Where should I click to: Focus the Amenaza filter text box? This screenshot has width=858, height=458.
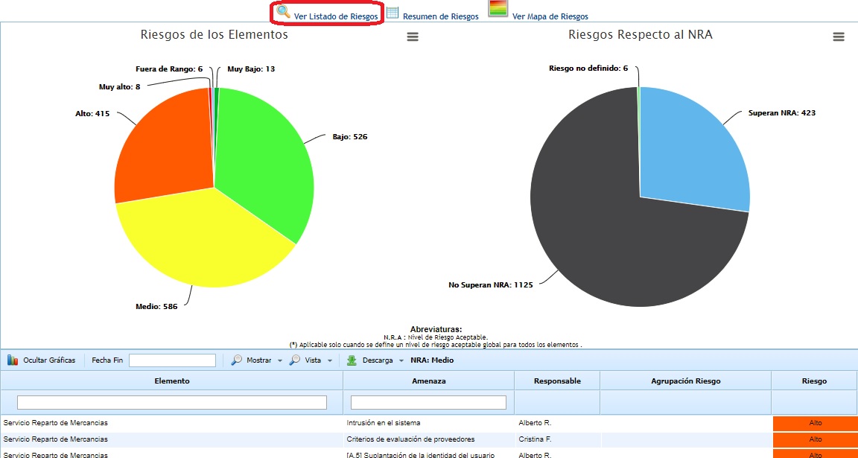click(428, 402)
